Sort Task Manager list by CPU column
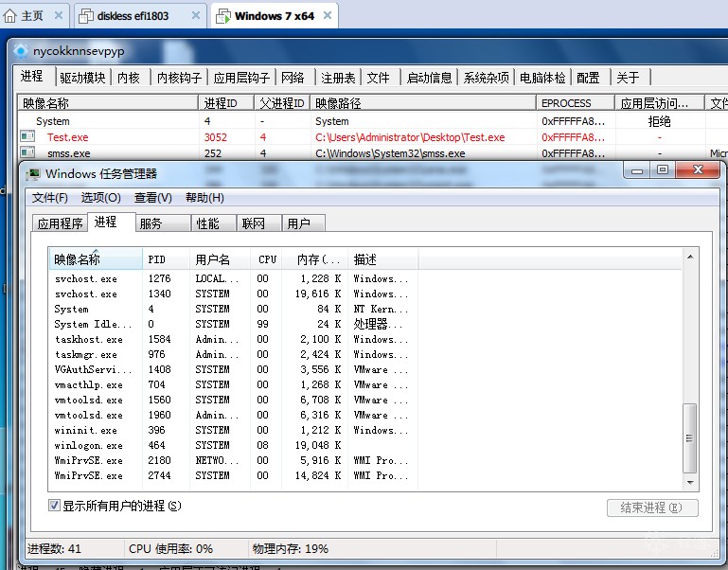The image size is (728, 570). tap(266, 259)
